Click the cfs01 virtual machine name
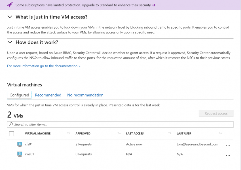The width and height of the screenshot is (241, 170). tap(29, 144)
